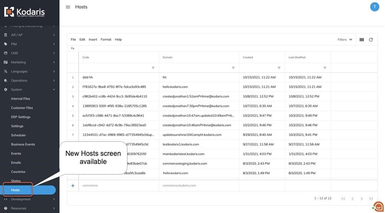The width and height of the screenshot is (385, 213).
Task: Open the Last Modified column filter arrow
Action: click(x=325, y=68)
